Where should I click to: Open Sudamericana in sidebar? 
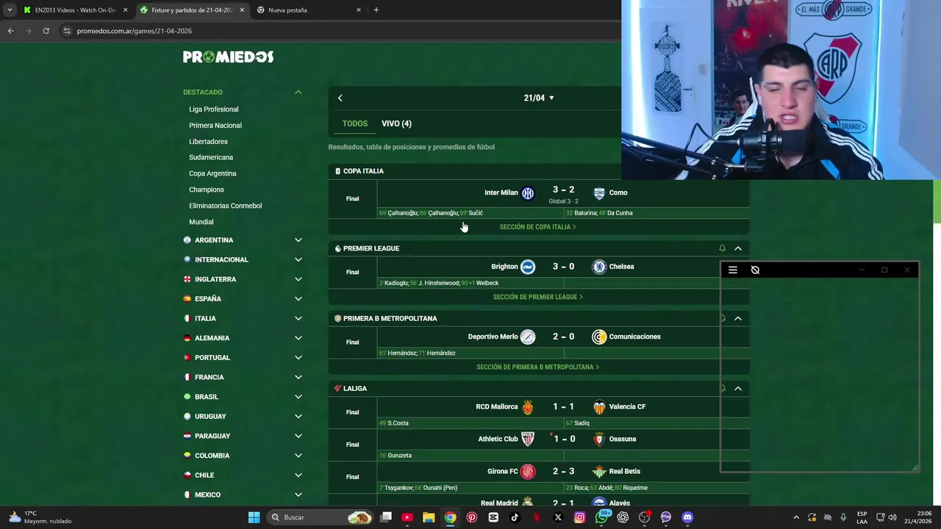pyautogui.click(x=211, y=158)
